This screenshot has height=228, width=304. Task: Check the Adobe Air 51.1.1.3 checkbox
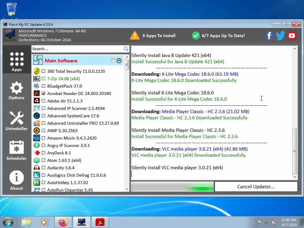coord(44,101)
